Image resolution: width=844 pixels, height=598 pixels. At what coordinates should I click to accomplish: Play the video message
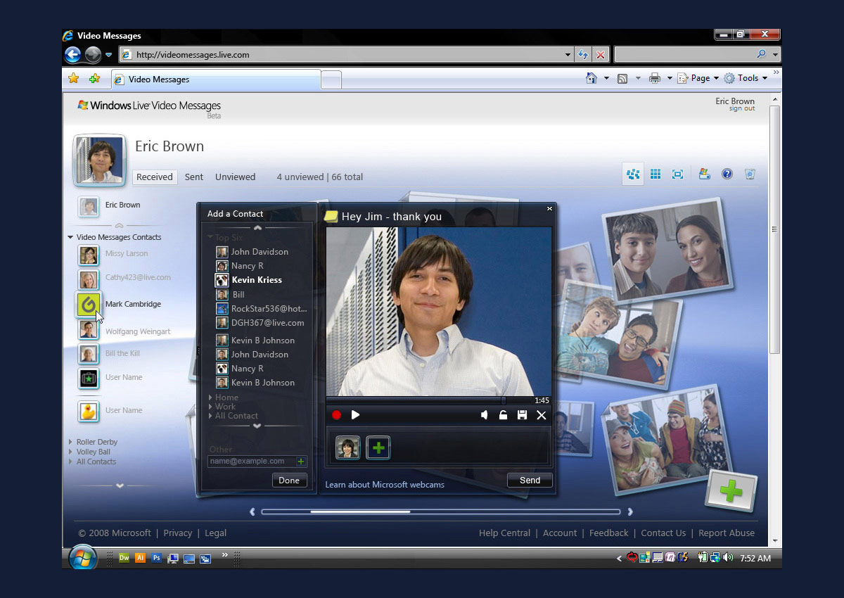[x=355, y=415]
